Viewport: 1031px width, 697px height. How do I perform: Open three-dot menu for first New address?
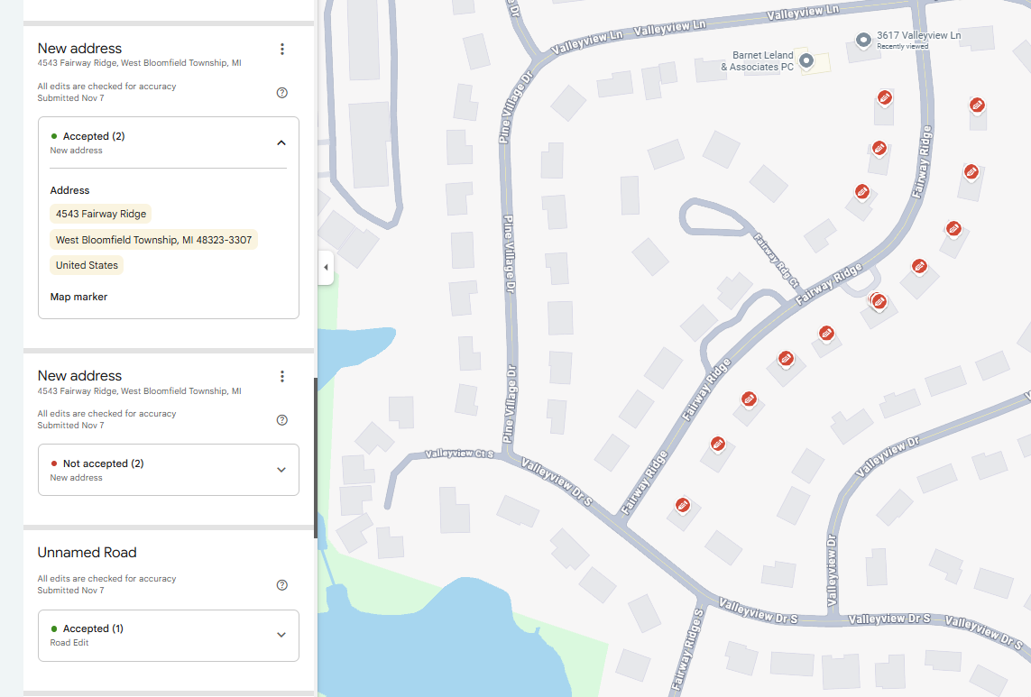282,49
